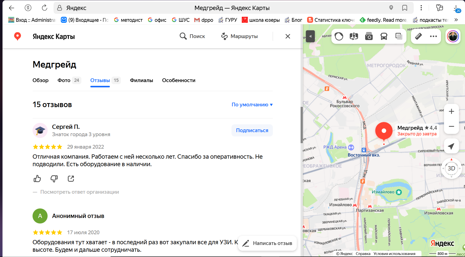The image size is (465, 257).
Task: Click the anonymous review 'A' avatar
Action: [x=40, y=216]
